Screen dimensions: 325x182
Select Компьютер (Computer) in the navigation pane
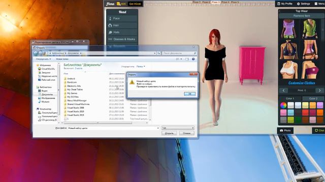point(45,109)
